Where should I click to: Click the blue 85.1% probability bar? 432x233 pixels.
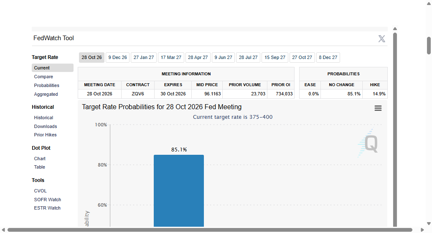pyautogui.click(x=179, y=191)
